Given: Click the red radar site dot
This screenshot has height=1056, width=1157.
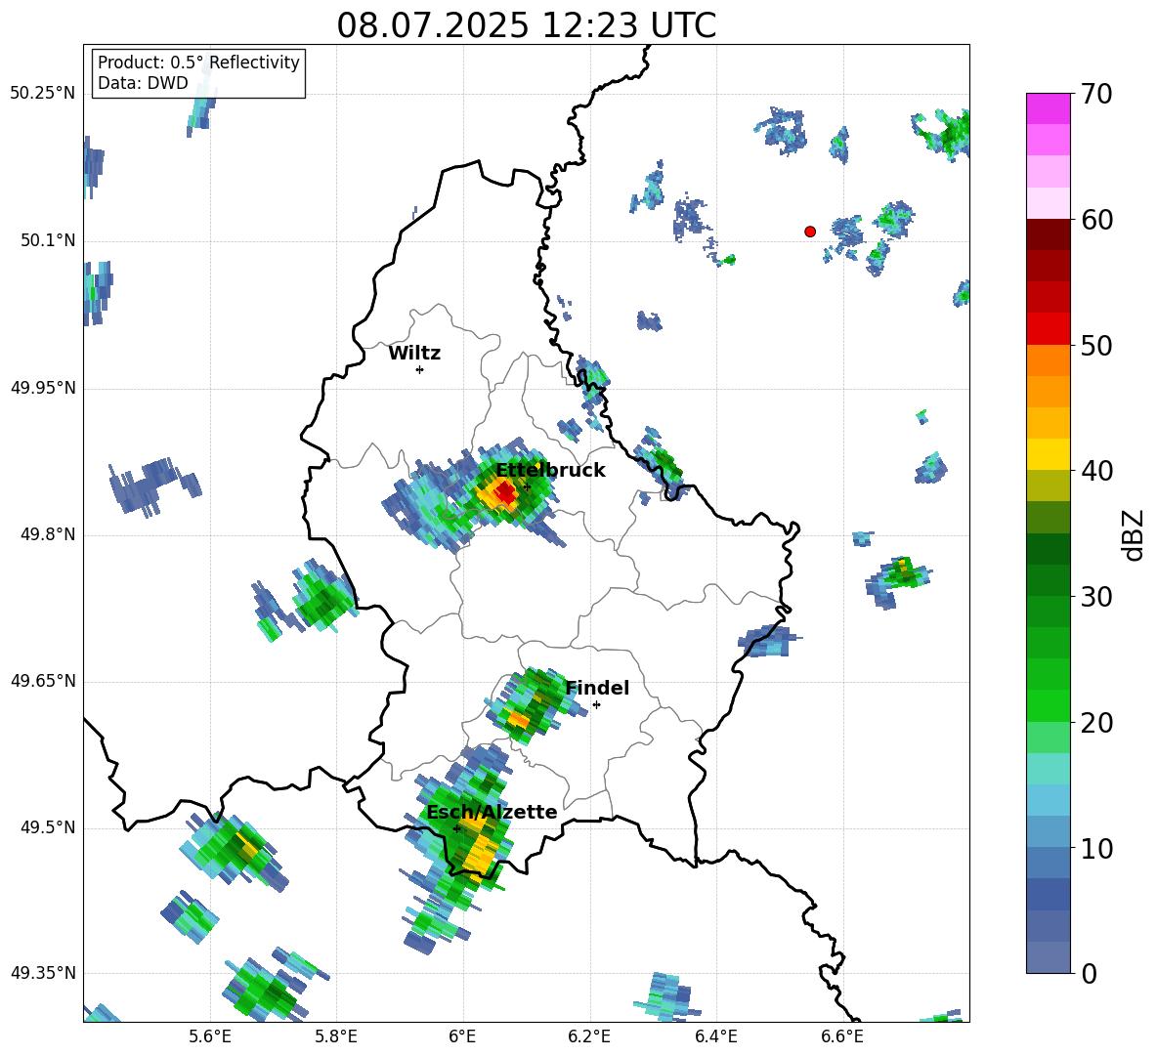Looking at the screenshot, I should coord(810,232).
